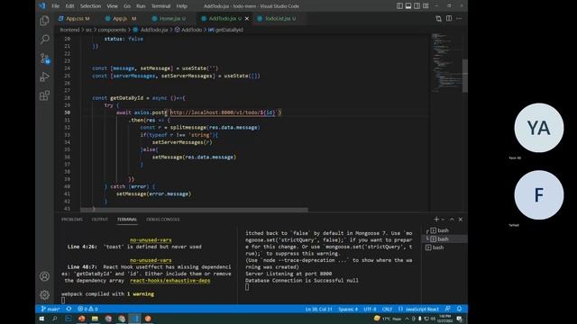
Task: Open the Run menu
Action: point(141,6)
